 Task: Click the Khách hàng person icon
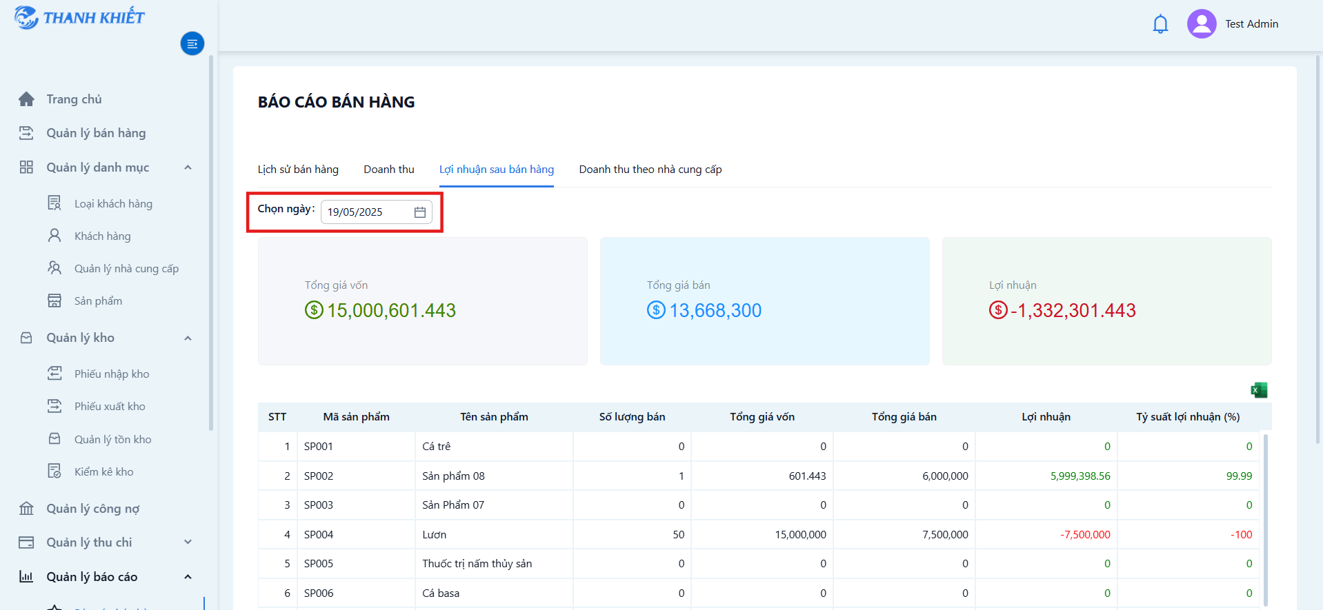pyautogui.click(x=54, y=236)
